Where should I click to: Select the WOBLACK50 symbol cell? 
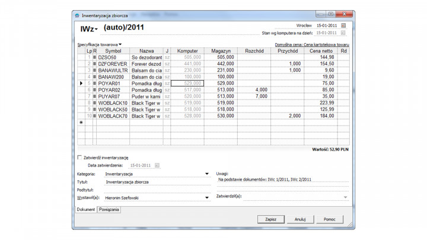[x=113, y=110]
